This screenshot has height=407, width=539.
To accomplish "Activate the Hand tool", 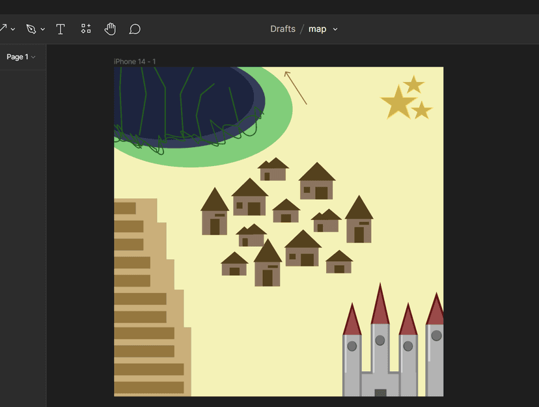I will point(110,29).
